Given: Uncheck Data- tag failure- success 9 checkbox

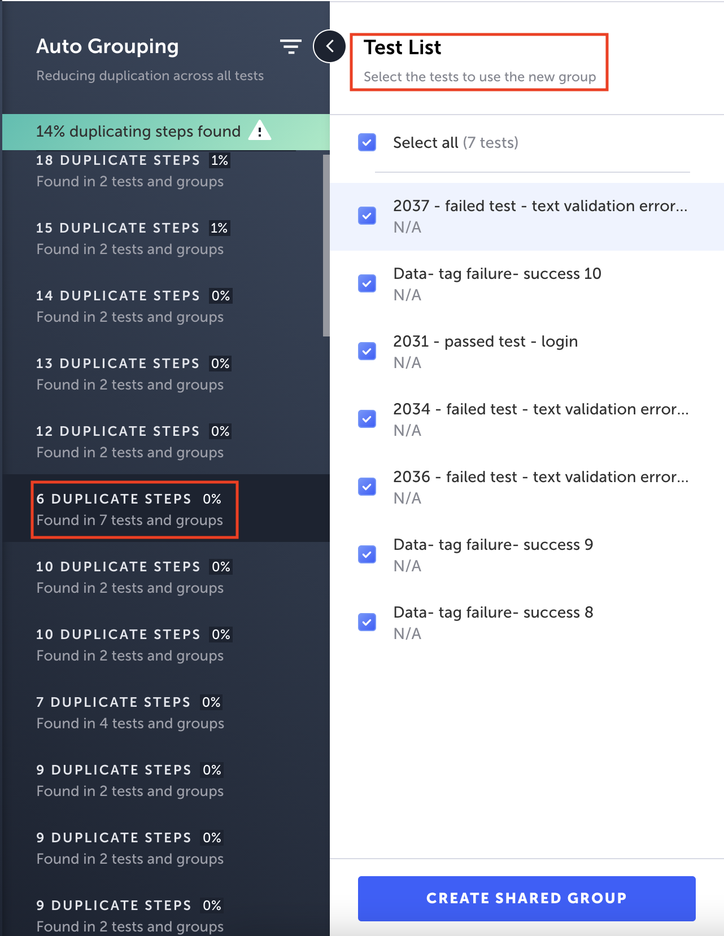Looking at the screenshot, I should pos(367,554).
